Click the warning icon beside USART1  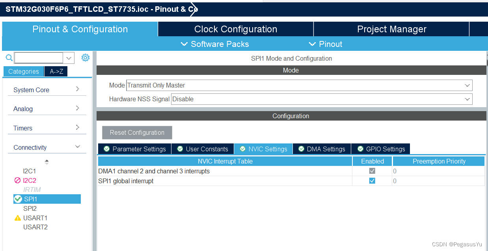pos(18,218)
